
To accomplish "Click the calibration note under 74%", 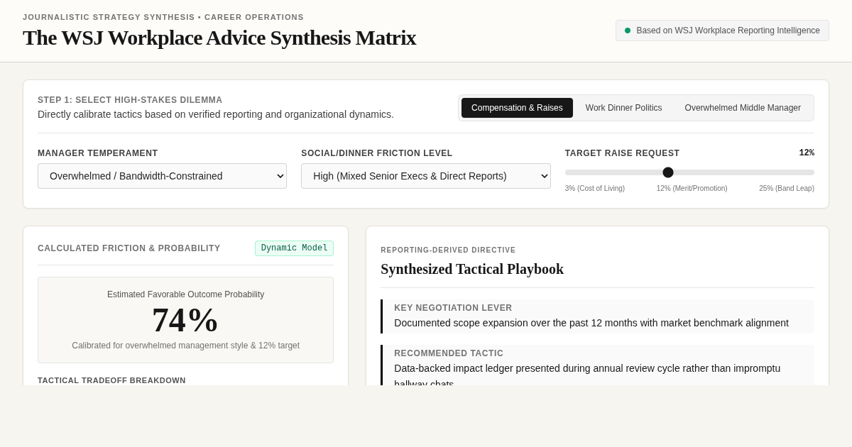I will coord(186,346).
